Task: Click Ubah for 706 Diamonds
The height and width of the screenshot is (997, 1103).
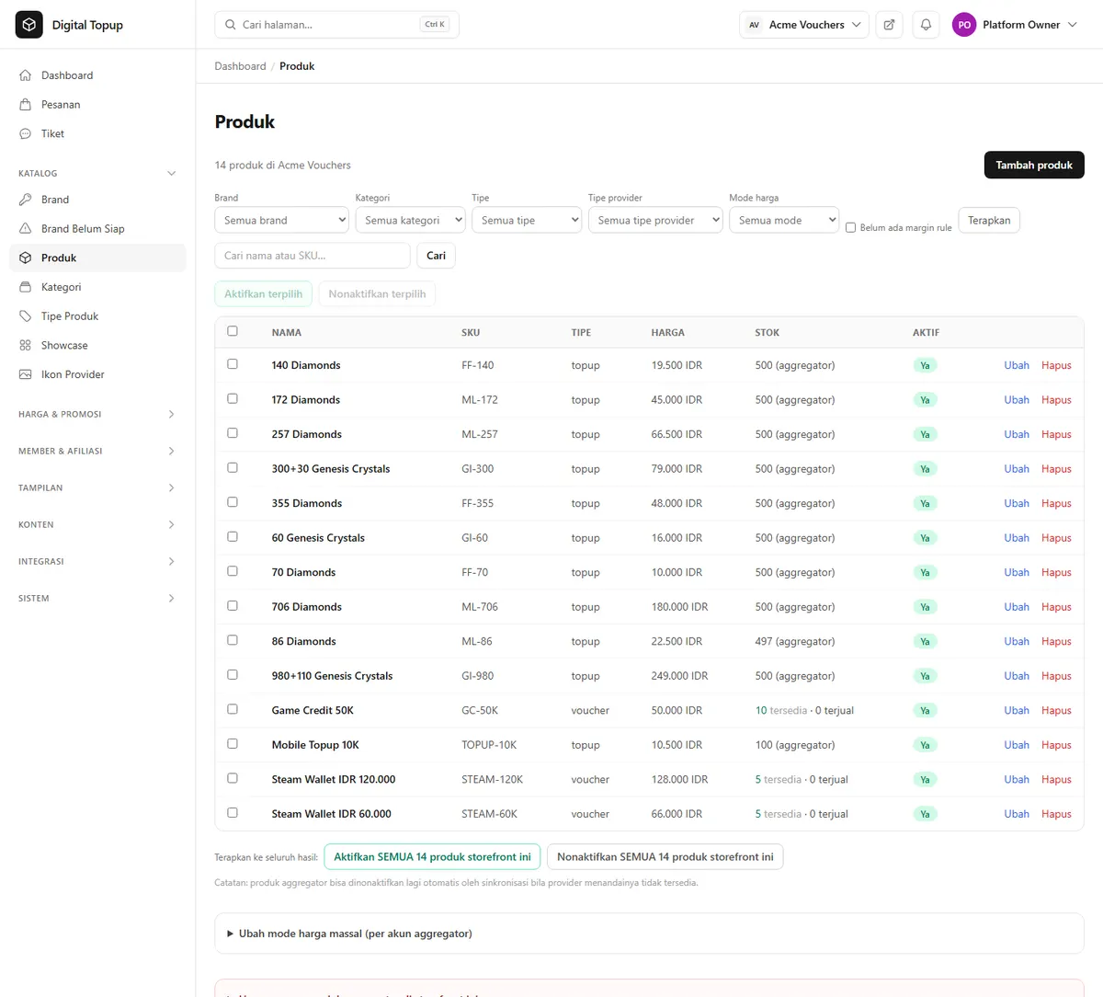Action: click(1017, 607)
